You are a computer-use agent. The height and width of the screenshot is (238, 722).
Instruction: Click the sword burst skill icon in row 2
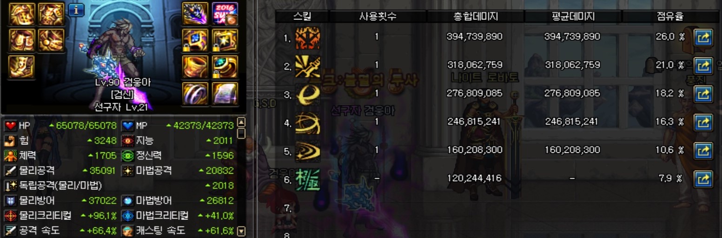click(308, 66)
